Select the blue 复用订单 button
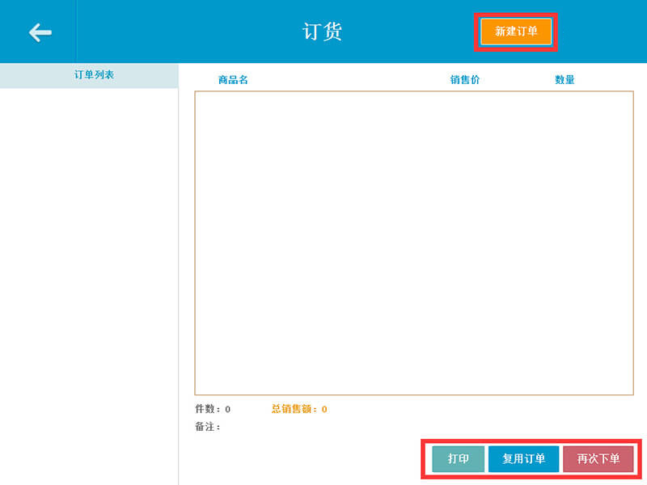This screenshot has width=647, height=485. 523,459
